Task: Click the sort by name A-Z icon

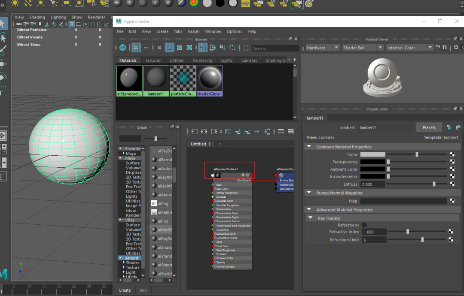Action: pyautogui.click(x=203, y=48)
